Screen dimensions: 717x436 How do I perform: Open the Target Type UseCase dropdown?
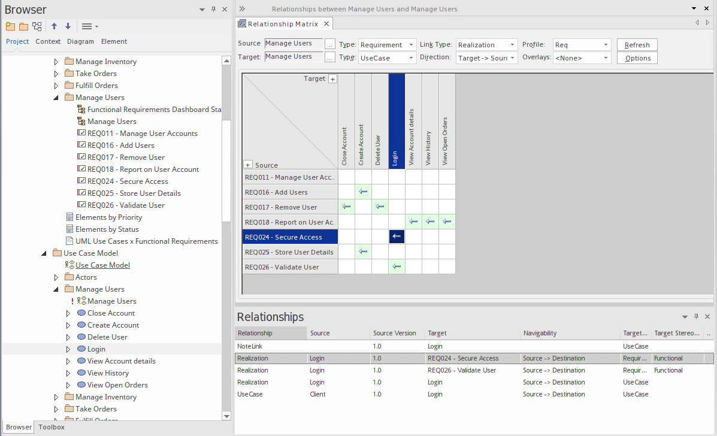(388, 58)
